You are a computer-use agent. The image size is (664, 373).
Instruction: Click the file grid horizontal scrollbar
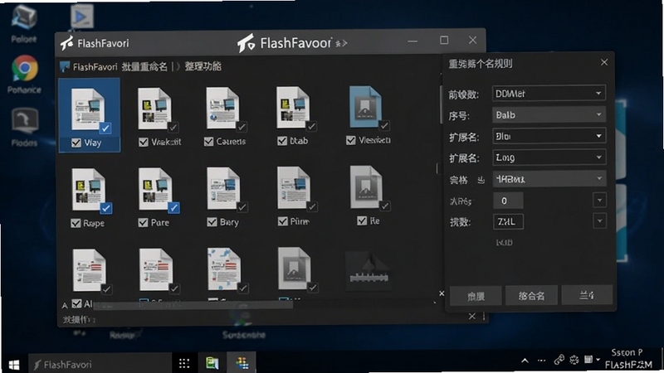(193, 305)
